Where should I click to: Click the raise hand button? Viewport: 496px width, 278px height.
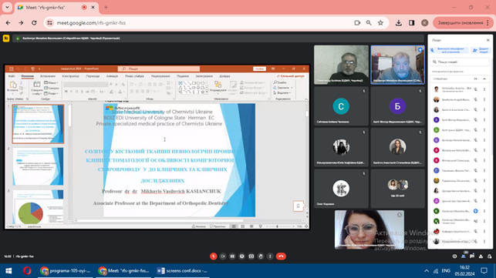click(x=261, y=256)
